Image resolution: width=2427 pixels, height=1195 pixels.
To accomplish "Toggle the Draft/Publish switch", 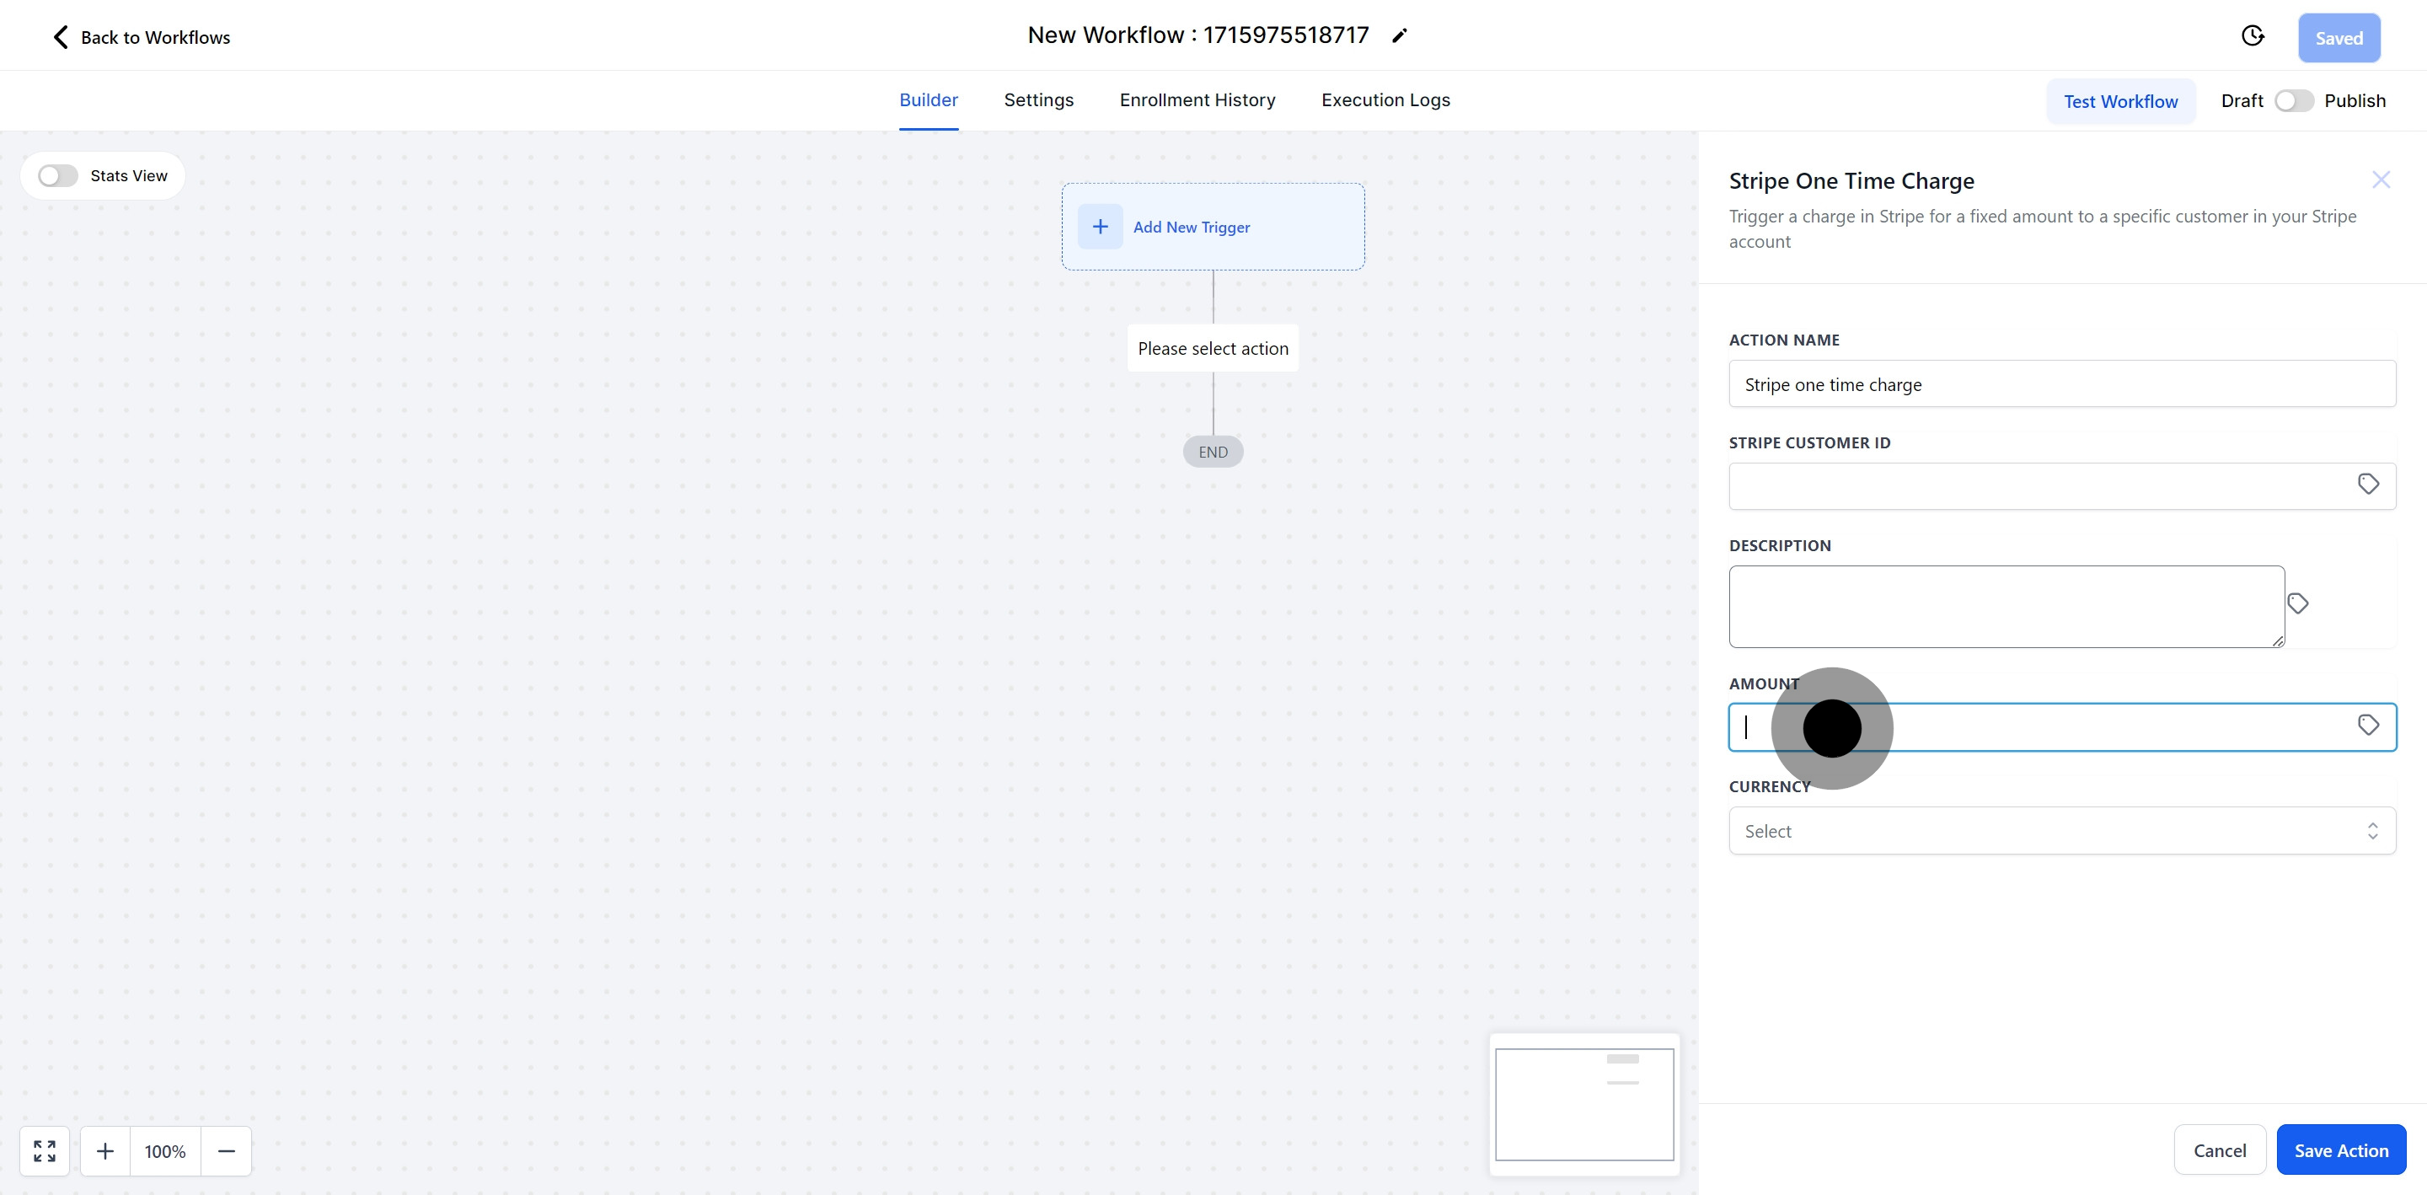I will coord(2293,101).
